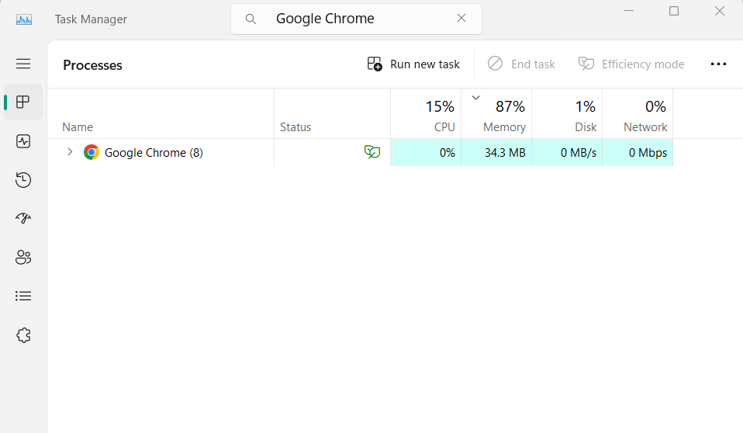Click into the search box field

349,19
